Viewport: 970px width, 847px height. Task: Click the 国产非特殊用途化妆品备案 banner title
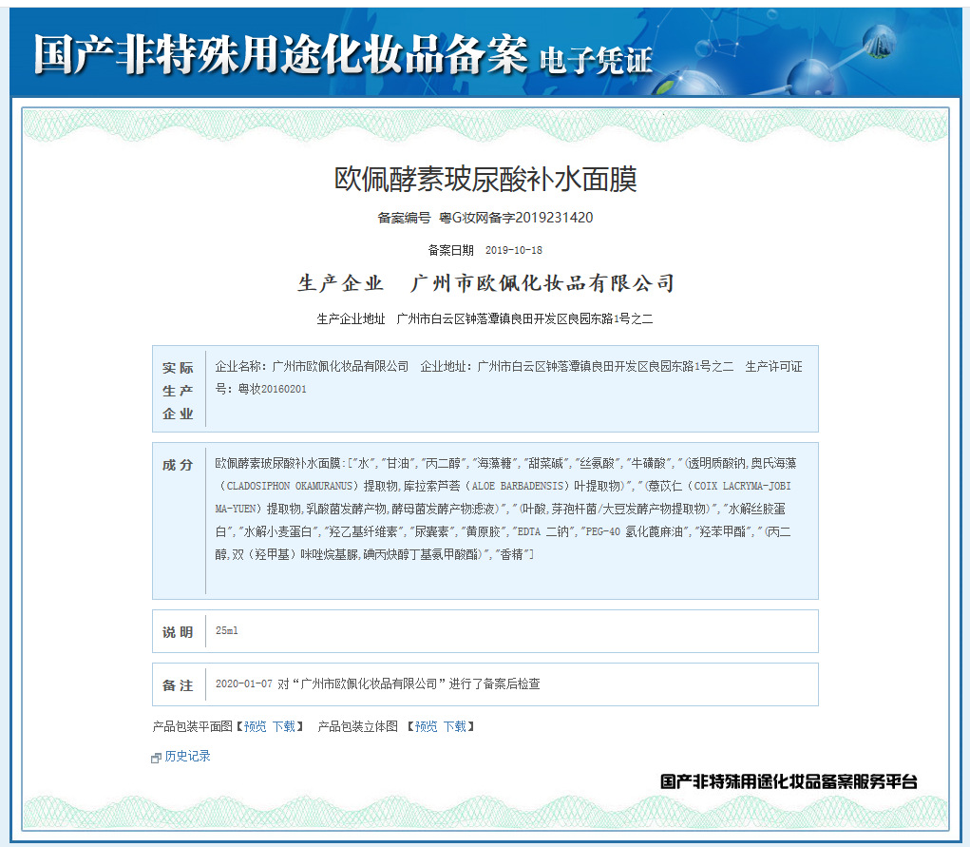281,54
